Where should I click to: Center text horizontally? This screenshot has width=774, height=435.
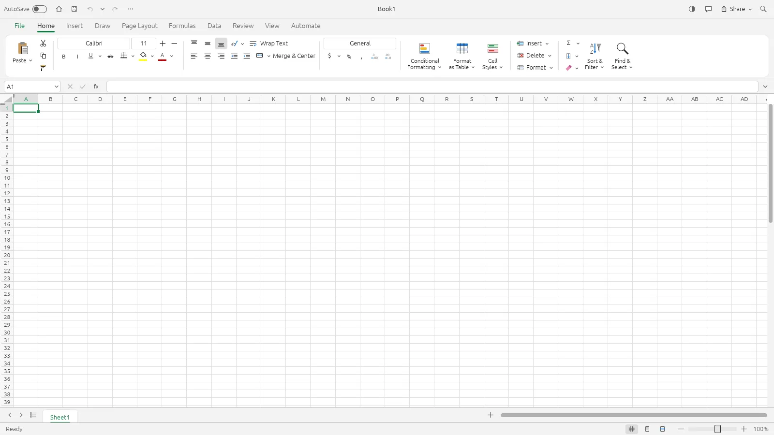tap(208, 56)
